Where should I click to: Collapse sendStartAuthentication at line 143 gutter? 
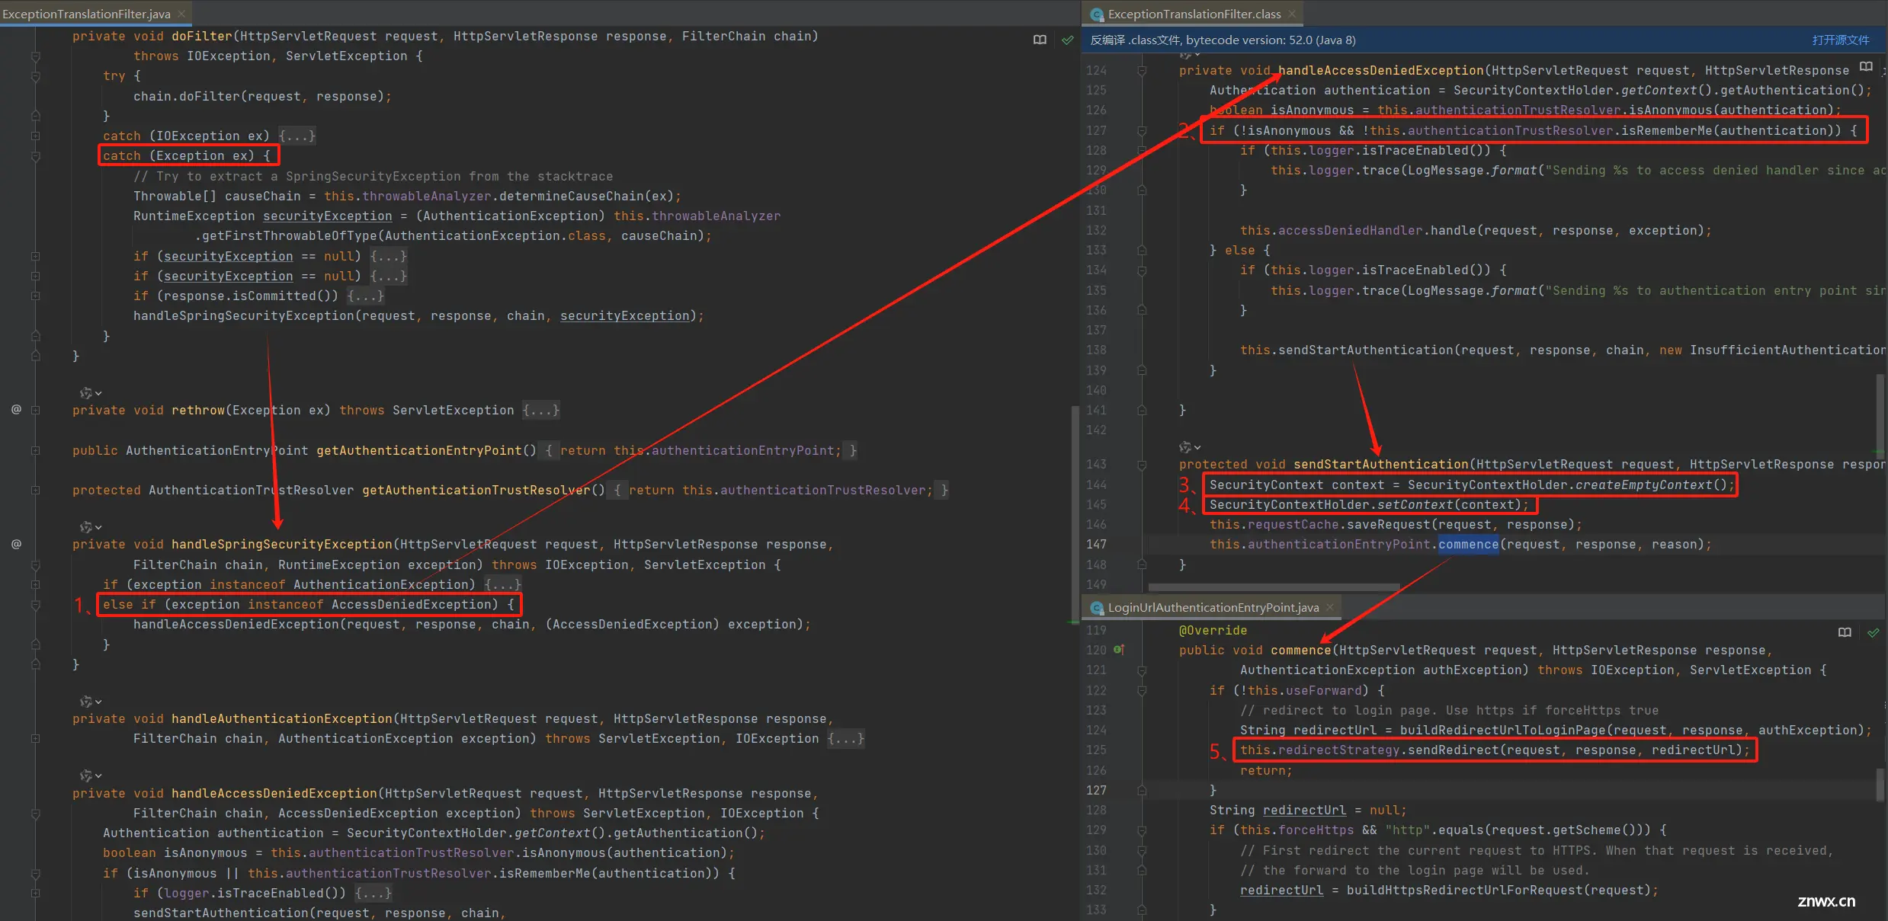[1142, 465]
